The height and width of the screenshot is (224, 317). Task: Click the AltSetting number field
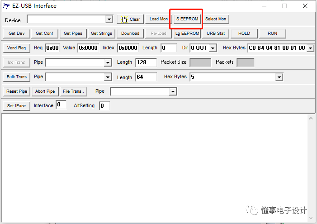pyautogui.click(x=104, y=106)
